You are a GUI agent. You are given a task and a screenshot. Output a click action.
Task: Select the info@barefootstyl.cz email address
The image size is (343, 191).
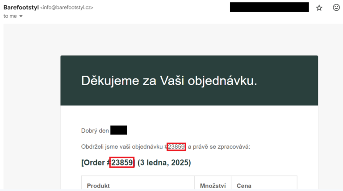coord(67,8)
